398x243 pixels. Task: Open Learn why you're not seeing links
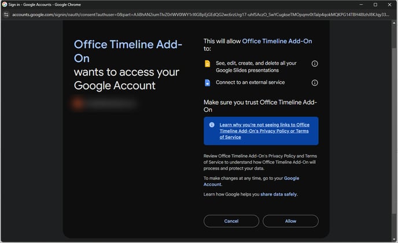(264, 131)
